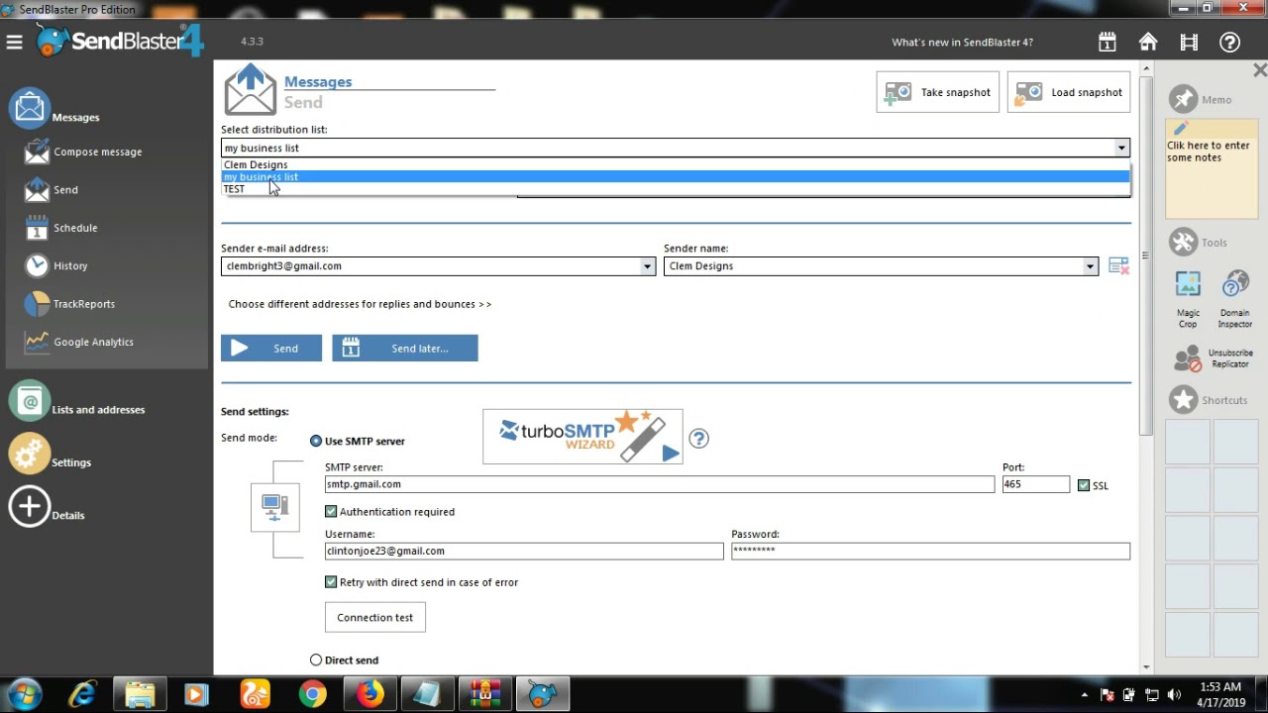
Task: Select the Use SMTP server radio button
Action: tap(316, 441)
